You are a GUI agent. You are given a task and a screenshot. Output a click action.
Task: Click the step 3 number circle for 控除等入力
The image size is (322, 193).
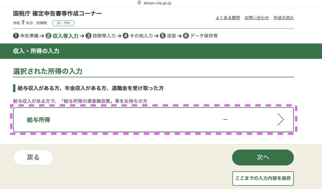[88, 36]
